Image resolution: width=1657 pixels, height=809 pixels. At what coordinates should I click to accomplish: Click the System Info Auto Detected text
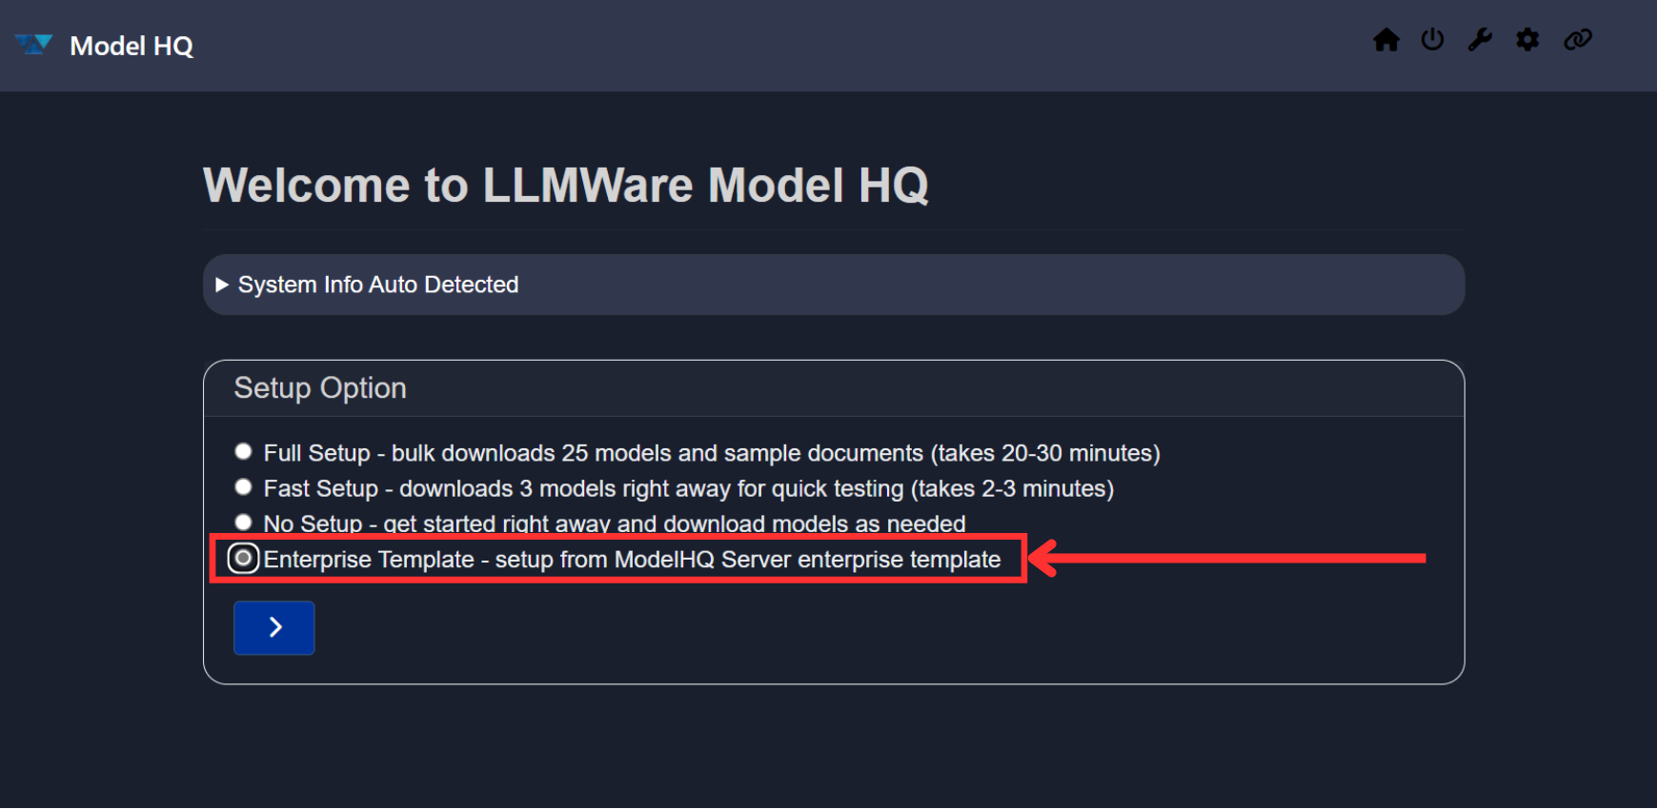click(x=378, y=285)
